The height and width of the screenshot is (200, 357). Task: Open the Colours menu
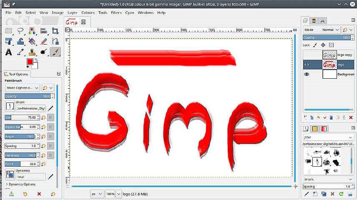pos(88,13)
